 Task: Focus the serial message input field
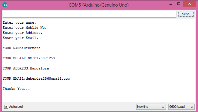coord(90,14)
